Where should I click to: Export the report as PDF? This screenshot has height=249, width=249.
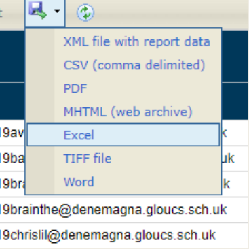(x=75, y=88)
